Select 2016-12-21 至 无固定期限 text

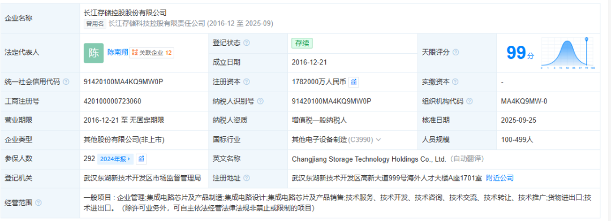point(124,120)
